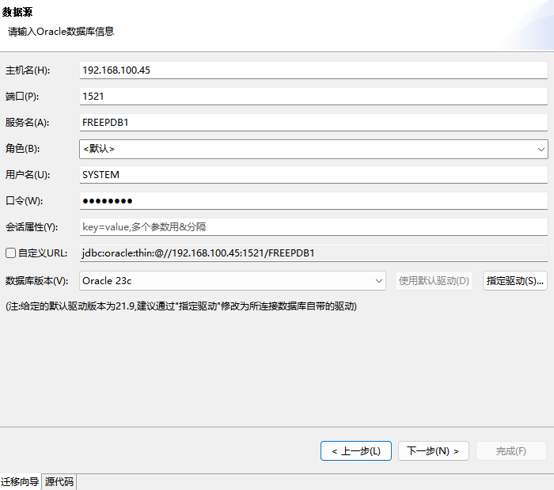Click the username field containing SYSTEM
Image resolution: width=554 pixels, height=490 pixels.
(313, 174)
